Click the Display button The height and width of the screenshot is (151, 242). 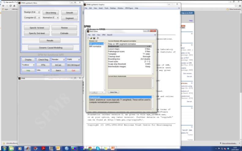coord(28,60)
